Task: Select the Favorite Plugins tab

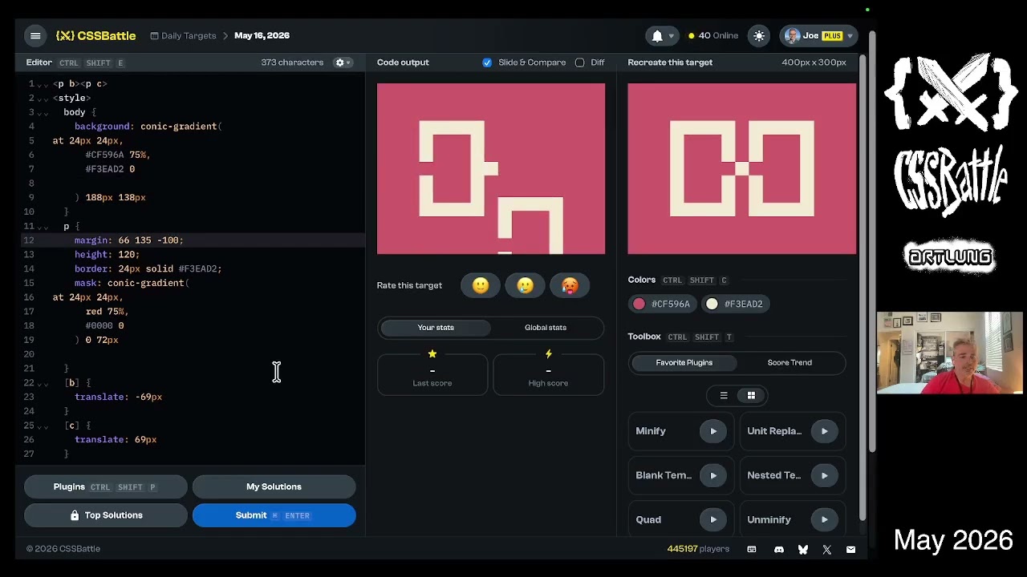Action: pos(684,362)
